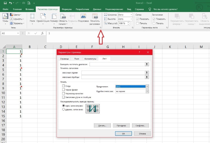Open the Параметры листа dialog launcher
Screen dimensions: 210x143
167,28
